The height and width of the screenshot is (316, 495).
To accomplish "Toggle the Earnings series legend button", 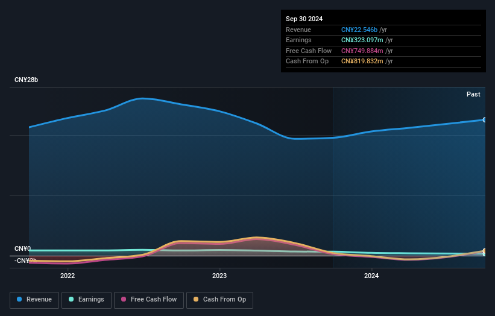I will point(86,300).
